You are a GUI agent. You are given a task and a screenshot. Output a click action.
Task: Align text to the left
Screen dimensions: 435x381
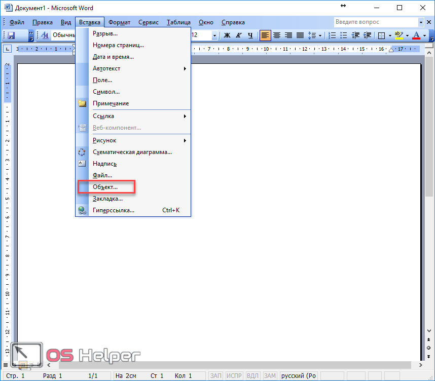265,35
